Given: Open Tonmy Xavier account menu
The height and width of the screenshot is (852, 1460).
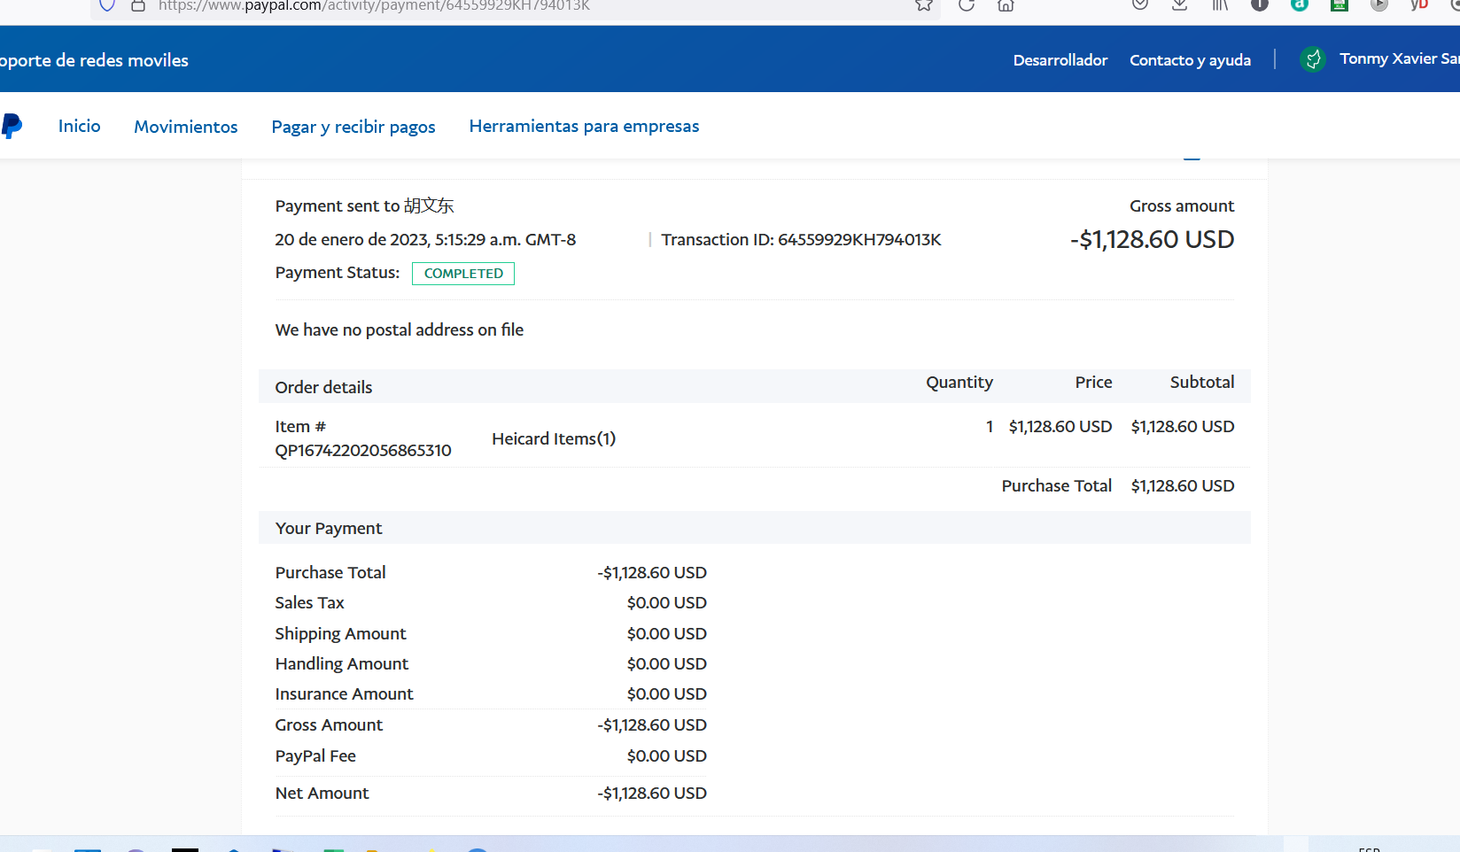Looking at the screenshot, I should pos(1399,58).
